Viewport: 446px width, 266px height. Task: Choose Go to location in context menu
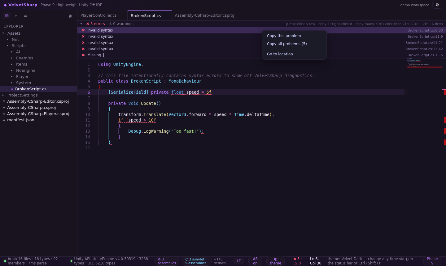[294, 54]
